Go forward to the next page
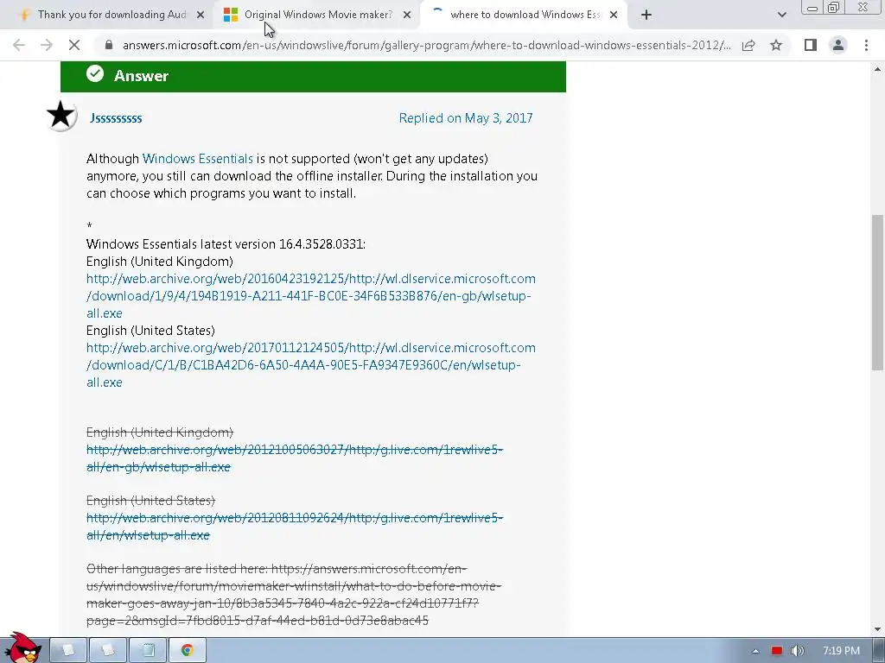Viewport: 885px width, 663px height. click(x=47, y=45)
